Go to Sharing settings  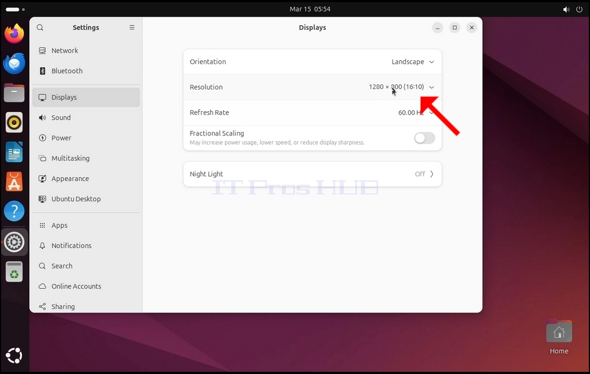click(86, 306)
